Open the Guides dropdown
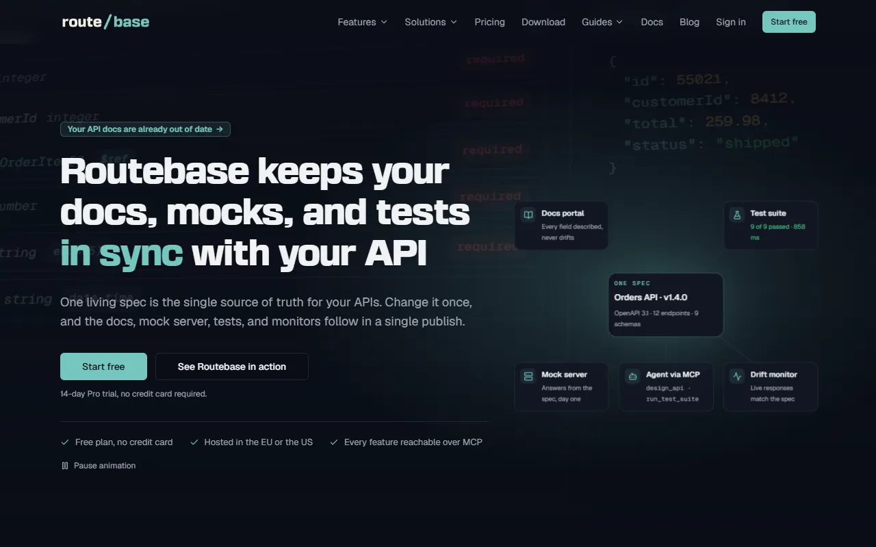876x547 pixels. (603, 22)
